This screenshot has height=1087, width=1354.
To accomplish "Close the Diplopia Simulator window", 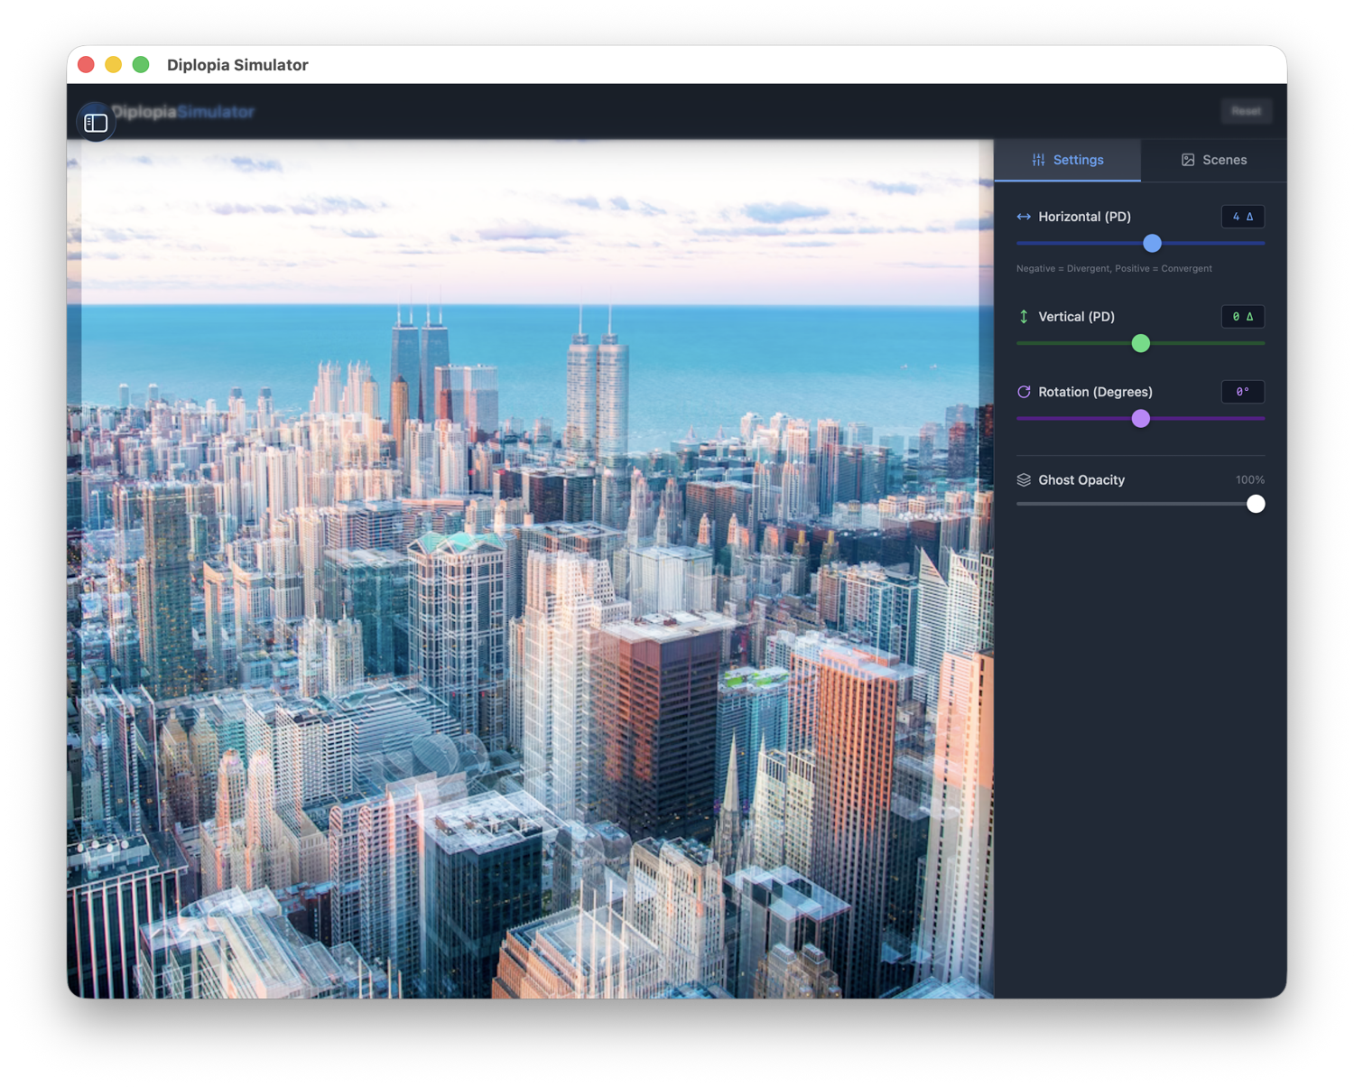I will pos(87,65).
